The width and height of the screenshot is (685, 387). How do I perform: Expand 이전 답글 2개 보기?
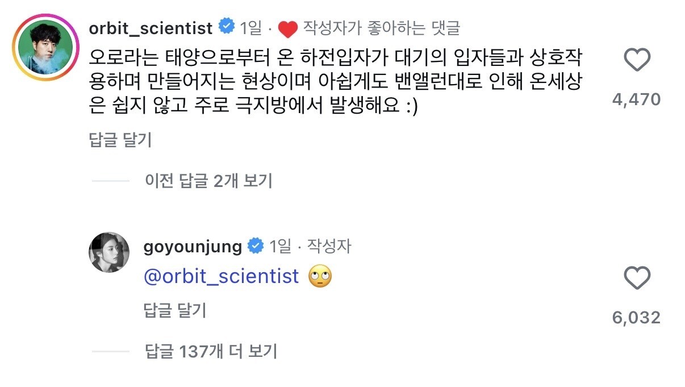[x=208, y=181]
